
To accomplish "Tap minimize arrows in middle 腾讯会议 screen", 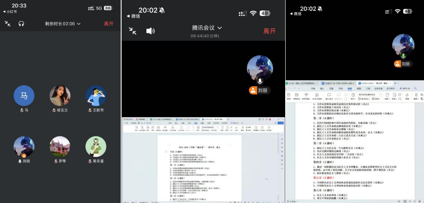I will [132, 31].
